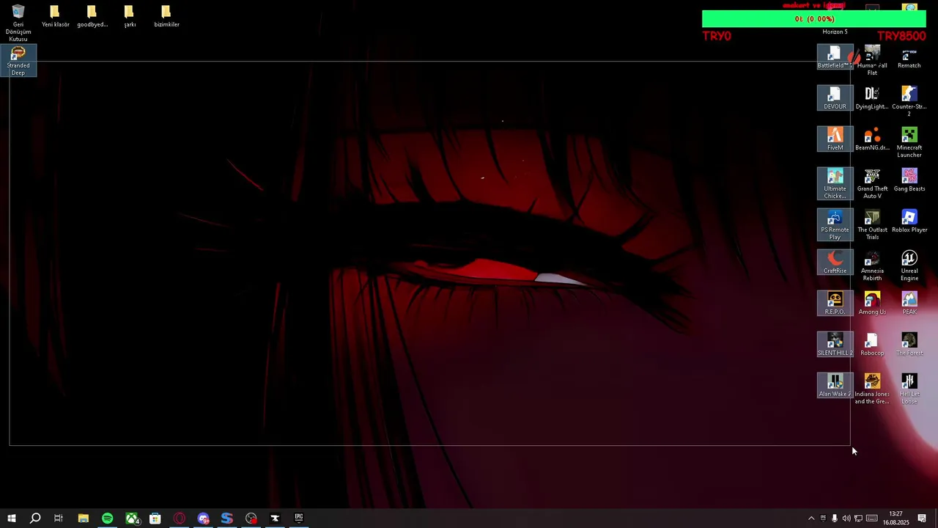Open the bizimkiler folder
The height and width of the screenshot is (528, 938).
point(166,16)
